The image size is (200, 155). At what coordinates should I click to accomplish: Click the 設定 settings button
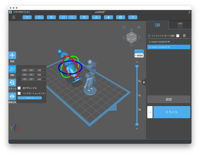pyautogui.click(x=169, y=99)
